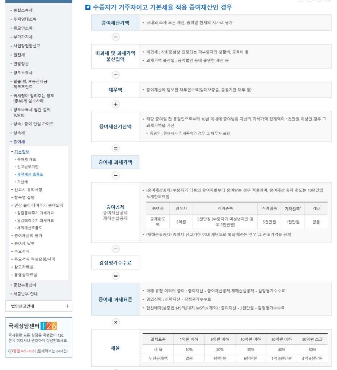Toggle the 기본정보 submenu
The height and width of the screenshot is (370, 337).
click(x=22, y=152)
